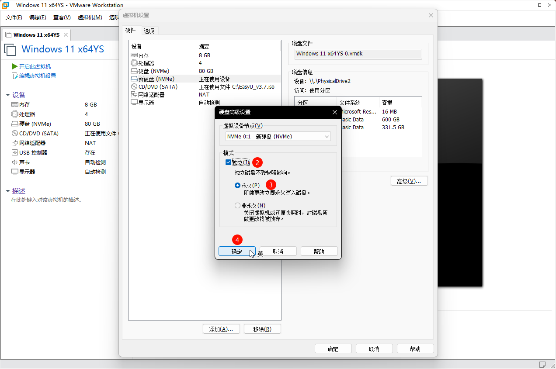Click the memory icon in the settings device list
This screenshot has width=556, height=369.
(134, 55)
